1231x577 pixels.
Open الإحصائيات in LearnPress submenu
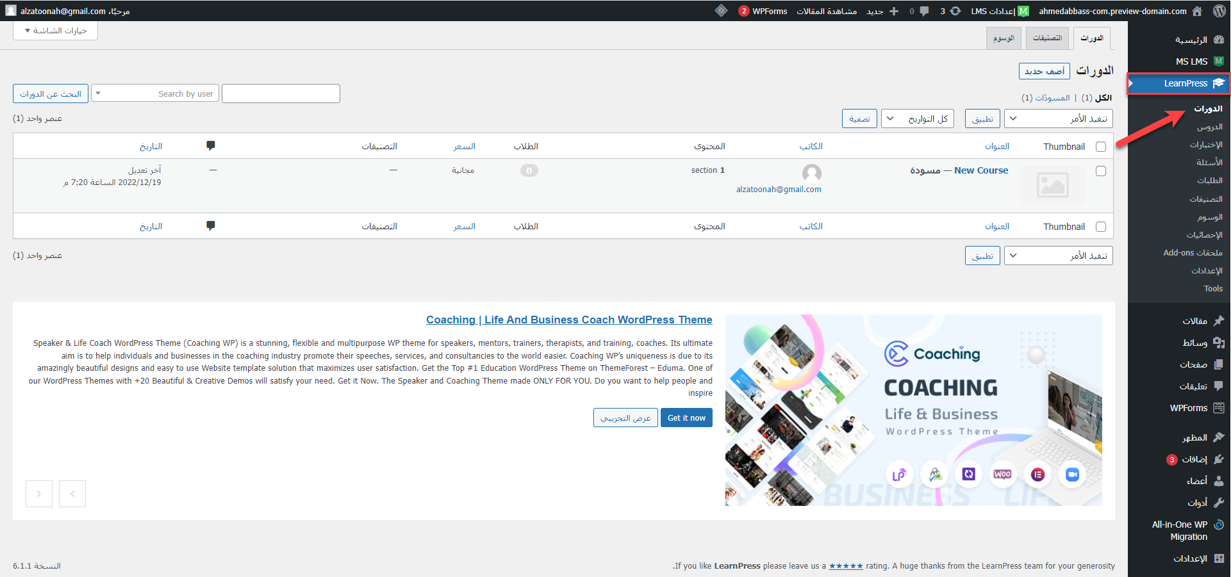pyautogui.click(x=1204, y=235)
